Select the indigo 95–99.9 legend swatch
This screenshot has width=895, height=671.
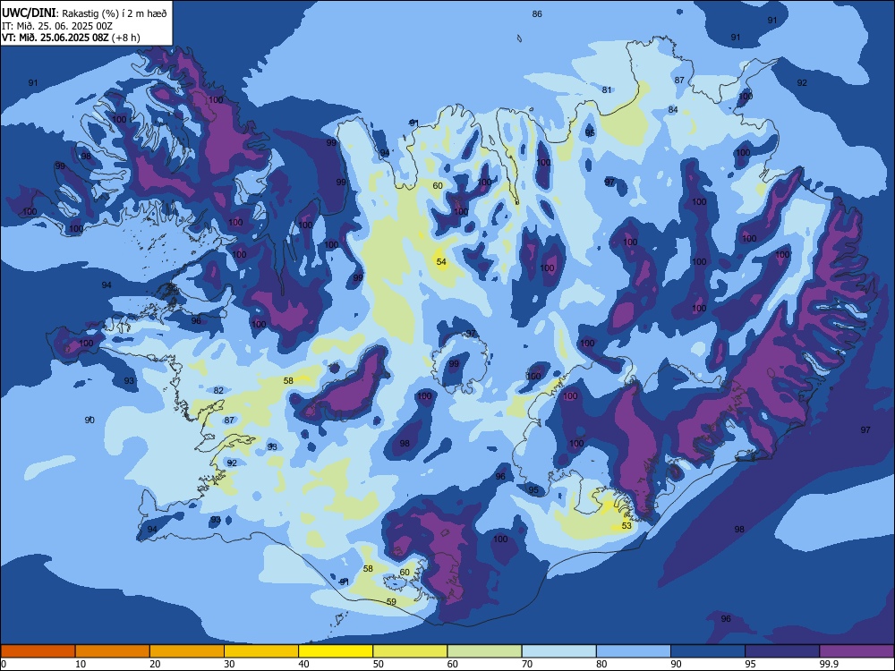[x=782, y=651]
